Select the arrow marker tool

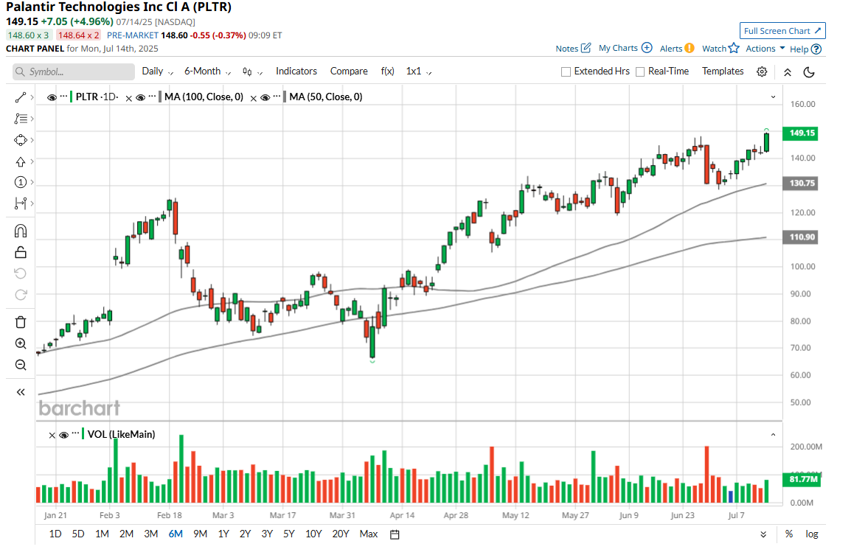click(x=20, y=161)
